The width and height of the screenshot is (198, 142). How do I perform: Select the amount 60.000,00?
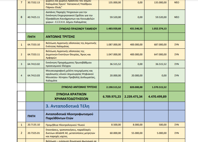coord(115,133)
